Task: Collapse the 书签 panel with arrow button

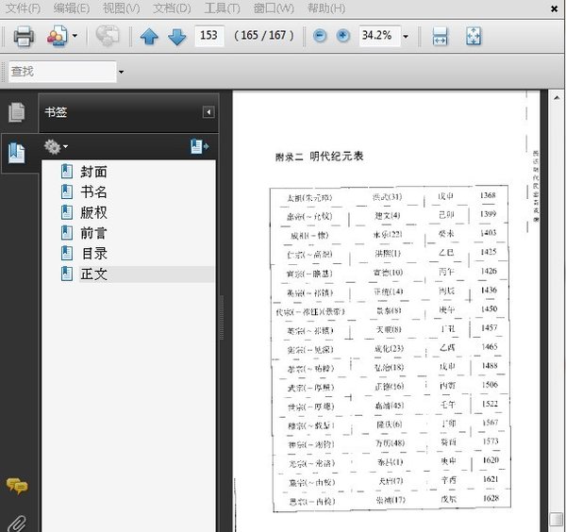Action: coord(208,112)
